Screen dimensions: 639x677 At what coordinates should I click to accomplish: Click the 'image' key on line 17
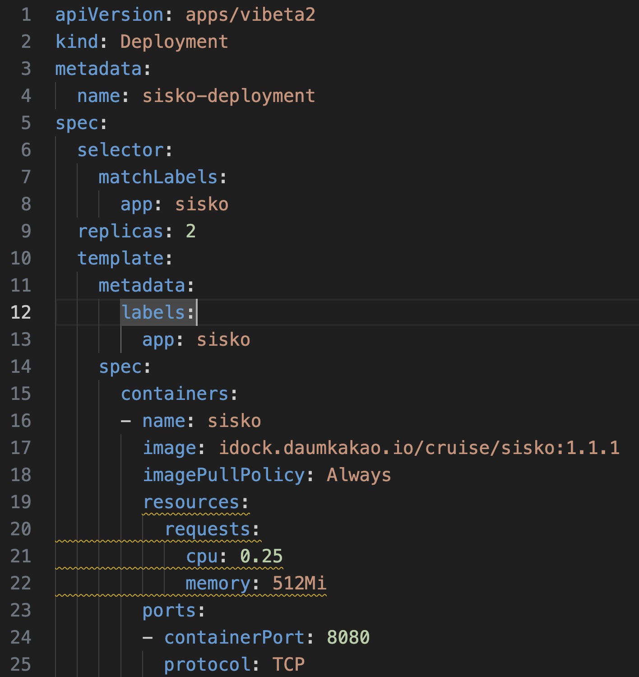point(169,448)
